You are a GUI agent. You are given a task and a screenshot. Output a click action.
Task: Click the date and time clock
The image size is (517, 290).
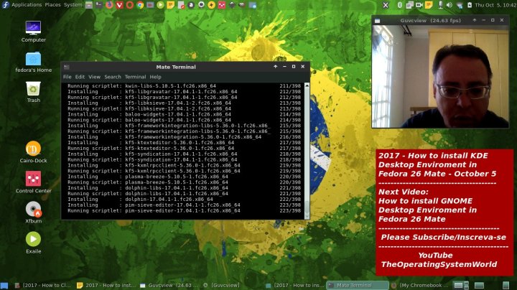[x=498, y=4]
